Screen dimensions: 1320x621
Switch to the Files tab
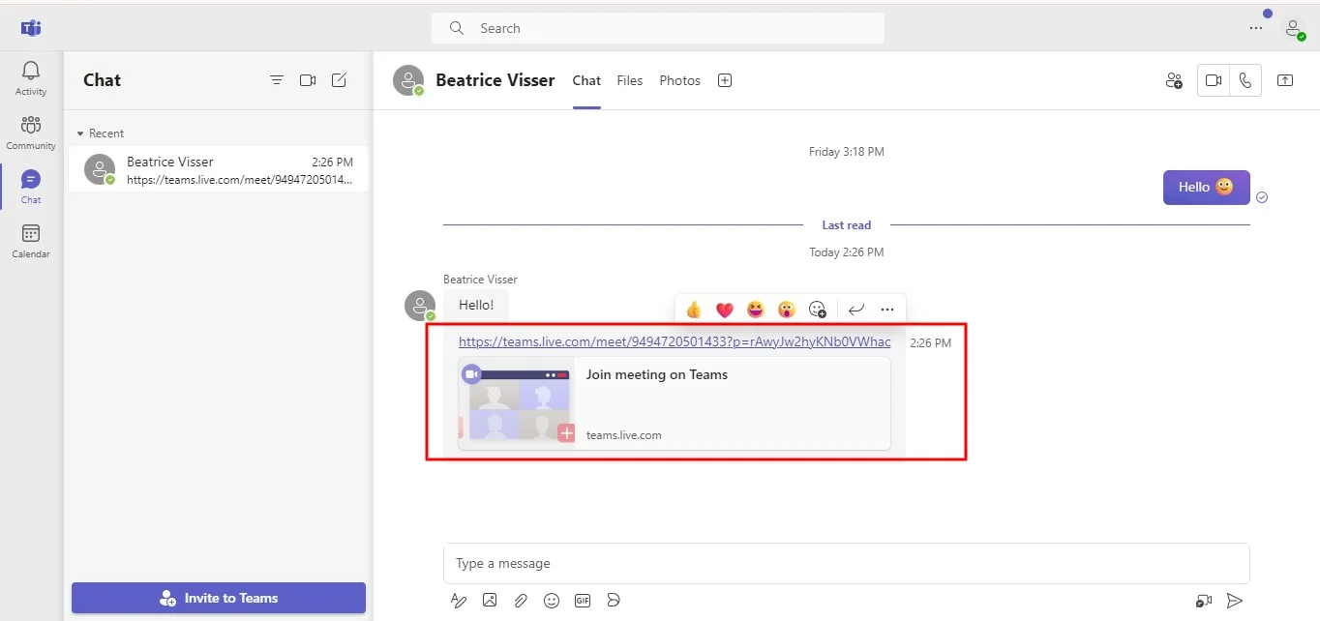point(630,80)
